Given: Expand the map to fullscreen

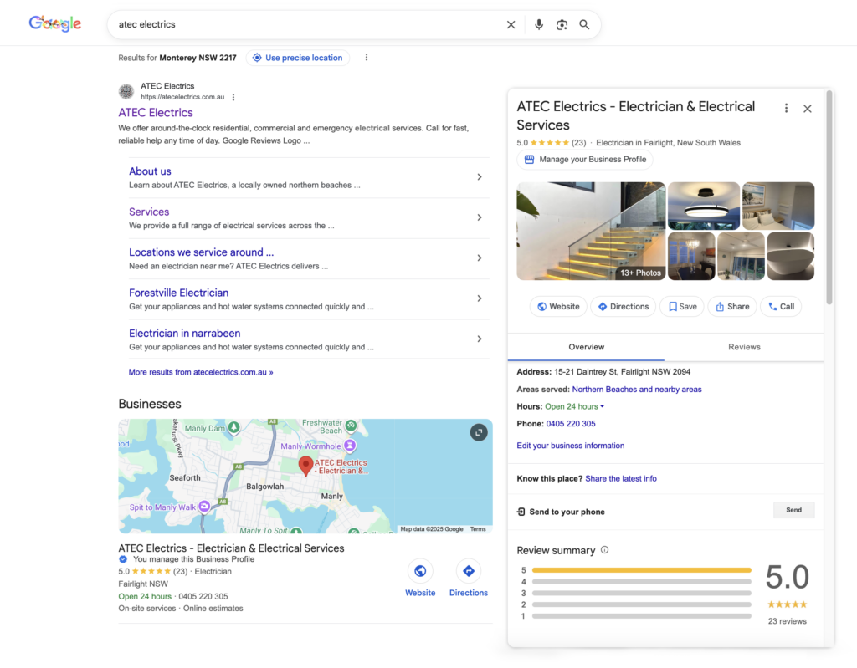Looking at the screenshot, I should coord(479,432).
